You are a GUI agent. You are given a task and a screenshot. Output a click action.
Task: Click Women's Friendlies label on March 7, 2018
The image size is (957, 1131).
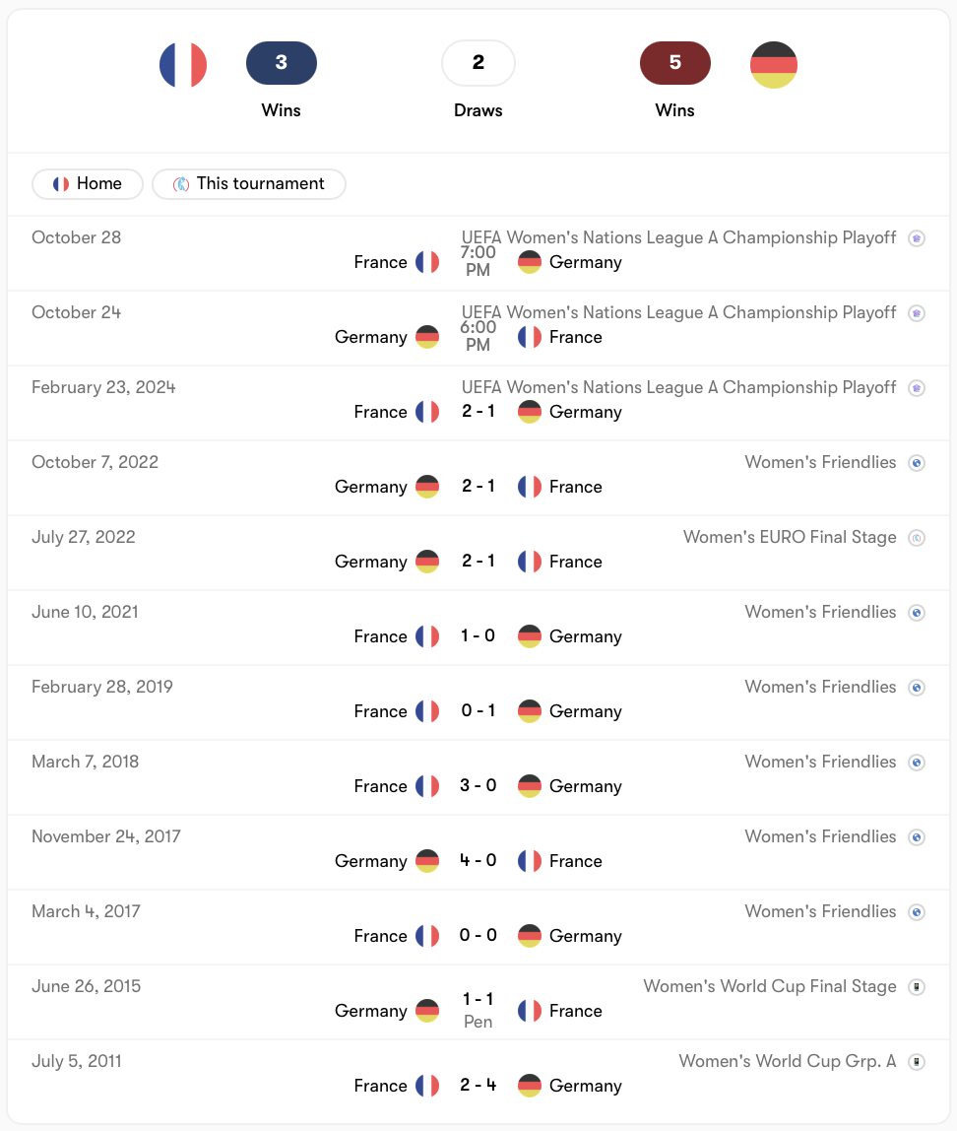click(x=820, y=762)
